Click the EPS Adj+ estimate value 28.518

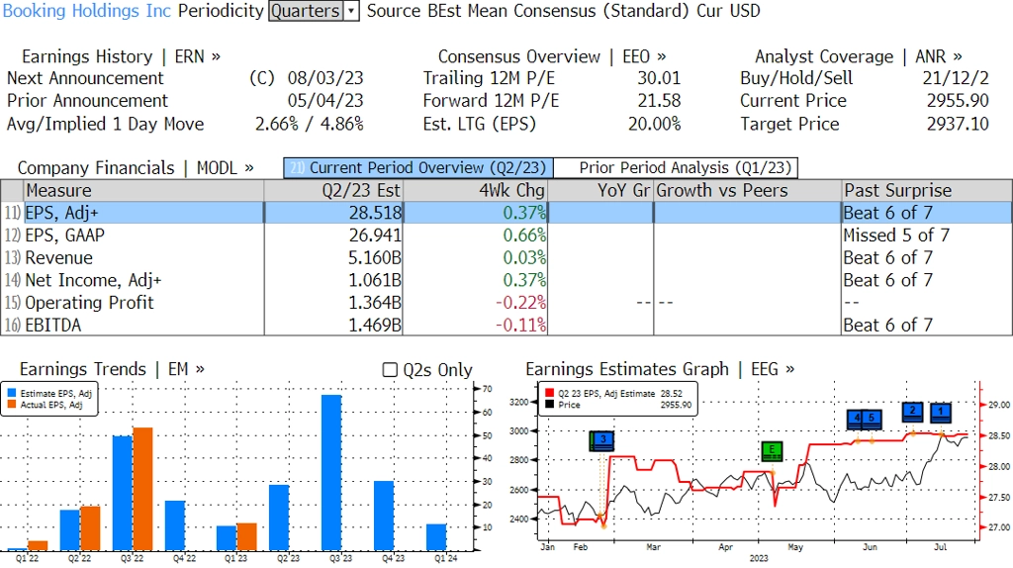coord(375,213)
